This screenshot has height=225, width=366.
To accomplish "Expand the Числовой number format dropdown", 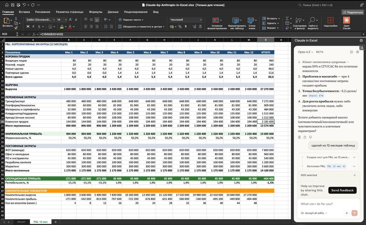I will (201, 20).
